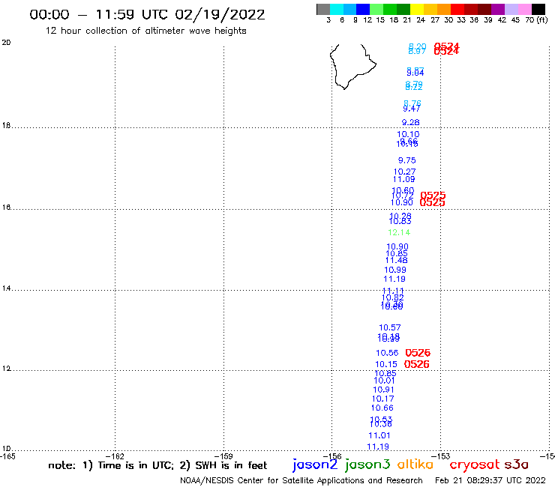Click the 14 latitude axis label

coord(6,288)
